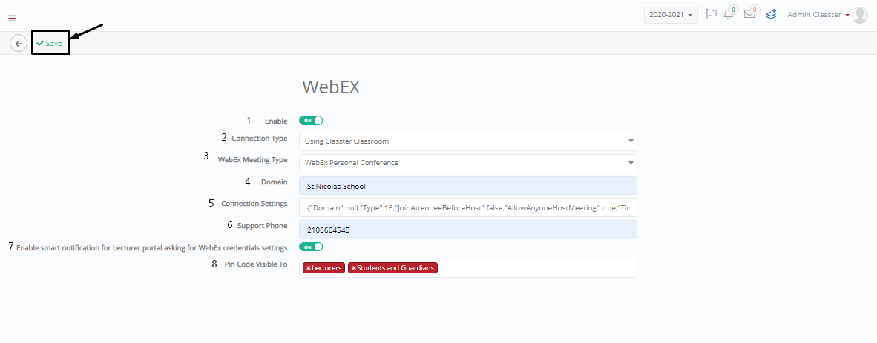Save the WebEX settings
Screen dimensions: 877x343
[50, 43]
